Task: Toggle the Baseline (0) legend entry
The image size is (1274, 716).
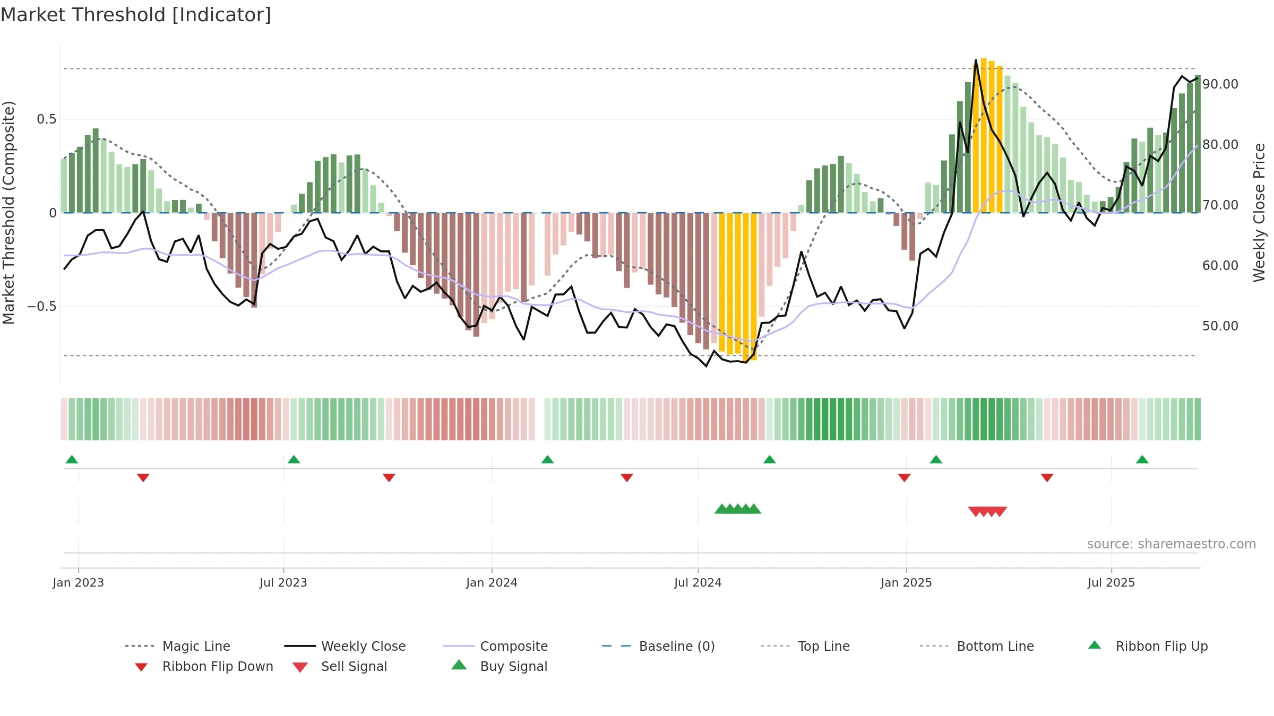Action: [659, 646]
